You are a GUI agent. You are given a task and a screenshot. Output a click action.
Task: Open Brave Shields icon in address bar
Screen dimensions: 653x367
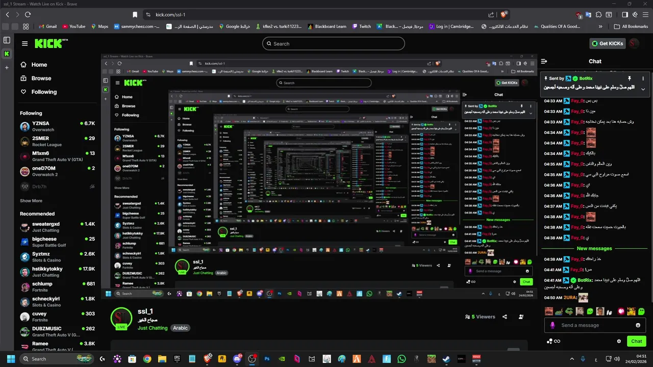[504, 15]
